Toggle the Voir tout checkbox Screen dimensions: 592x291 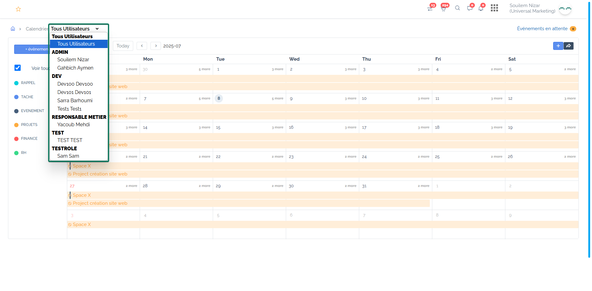(18, 68)
